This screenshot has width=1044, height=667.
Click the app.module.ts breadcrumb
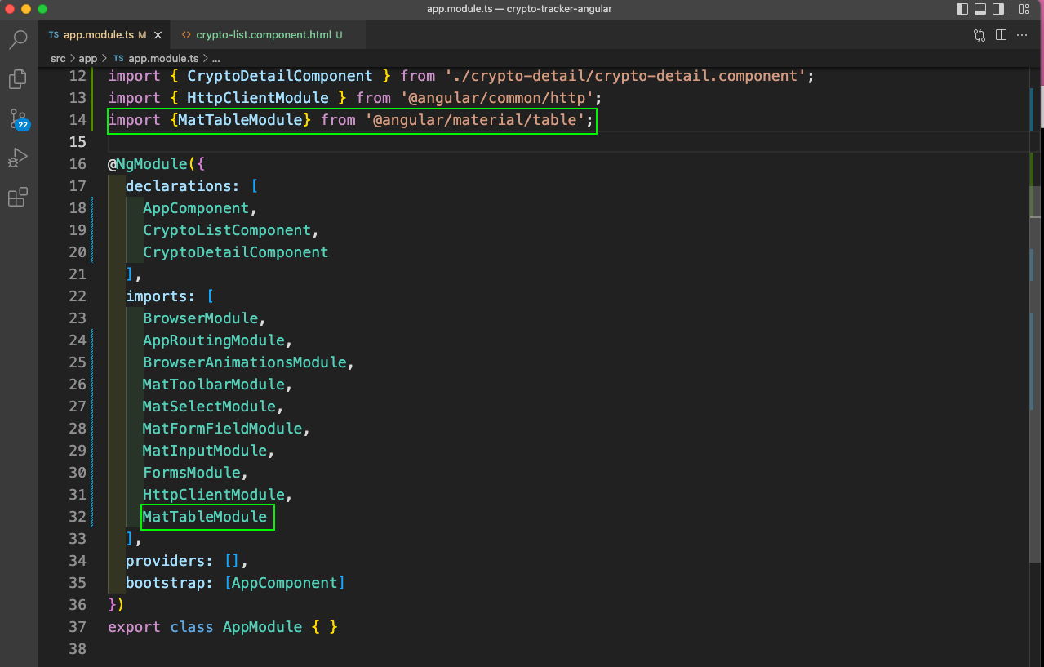pos(163,59)
